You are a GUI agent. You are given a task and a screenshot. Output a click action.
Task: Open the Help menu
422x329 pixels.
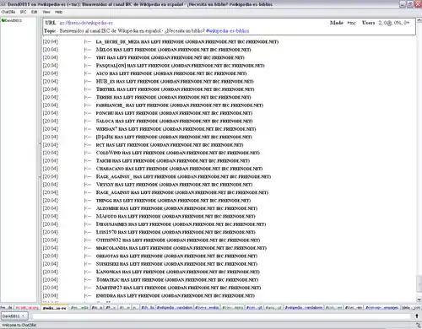click(x=58, y=12)
